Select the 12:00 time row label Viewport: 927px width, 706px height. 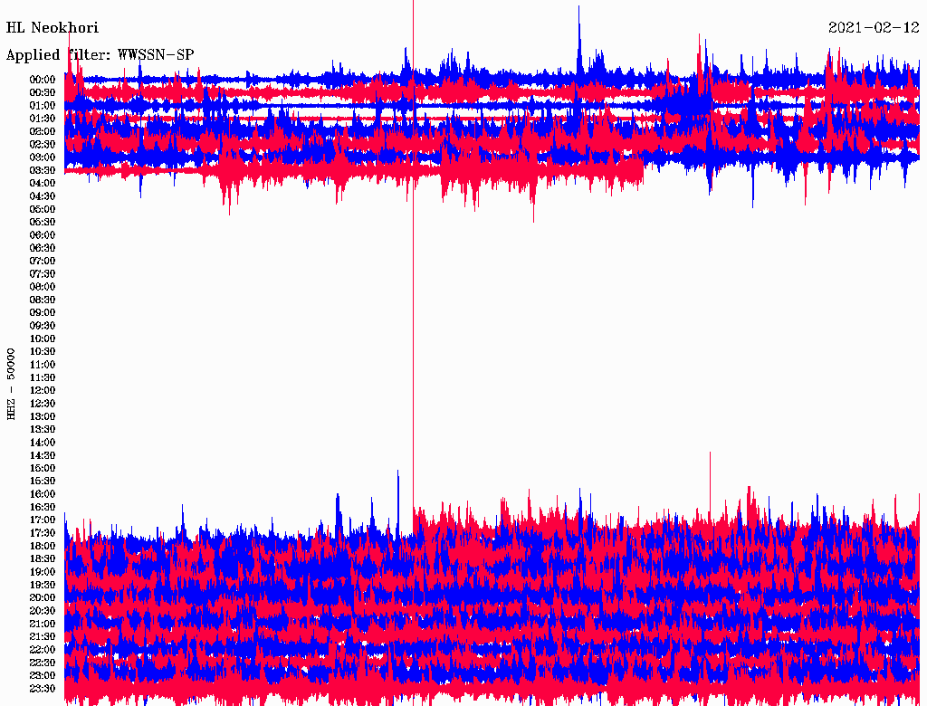(43, 391)
